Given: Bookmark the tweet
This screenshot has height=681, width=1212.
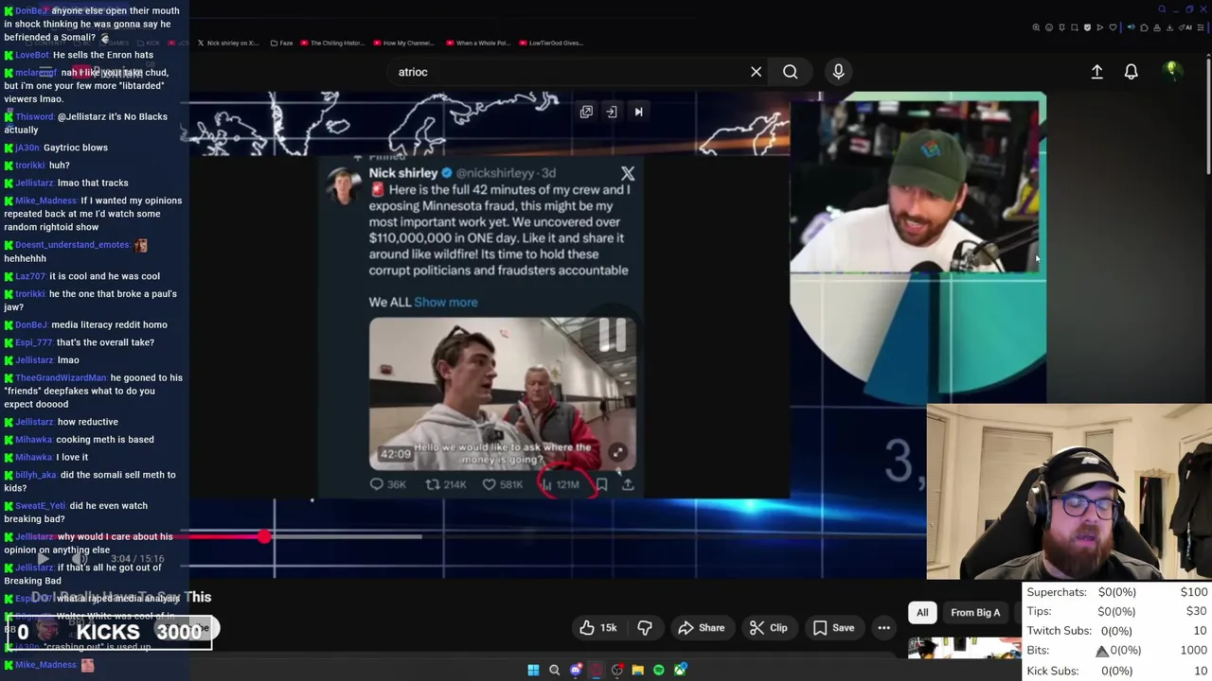Looking at the screenshot, I should click(601, 484).
